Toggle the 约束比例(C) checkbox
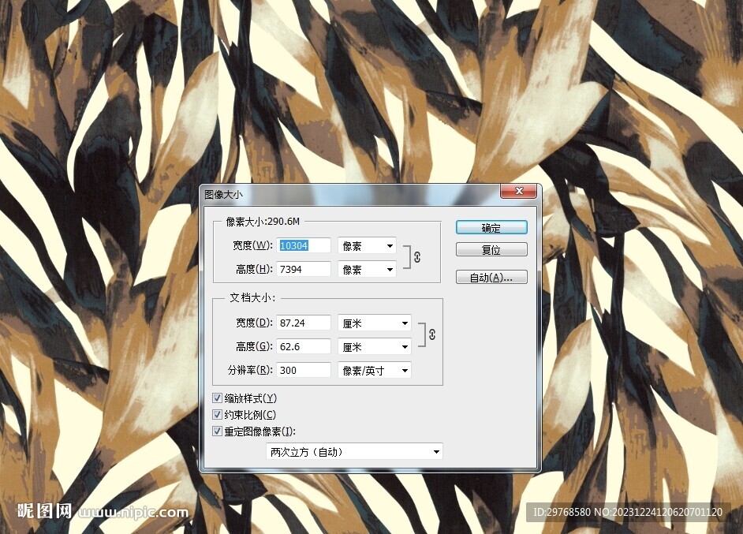The image size is (743, 534). click(218, 414)
